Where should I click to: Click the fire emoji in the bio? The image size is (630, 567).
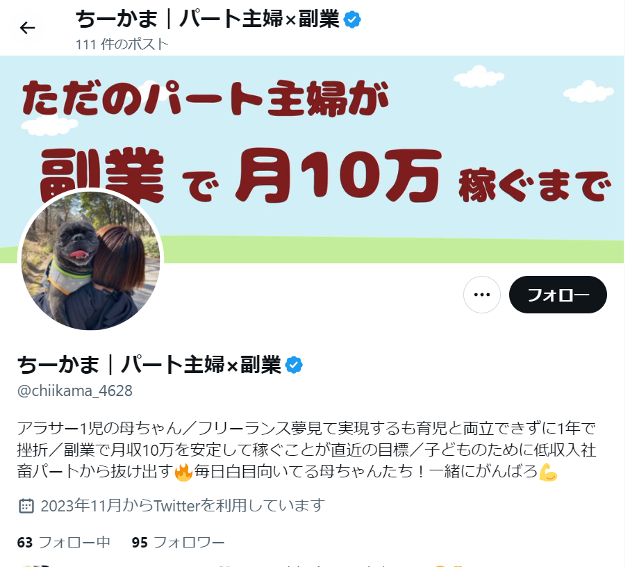point(183,472)
